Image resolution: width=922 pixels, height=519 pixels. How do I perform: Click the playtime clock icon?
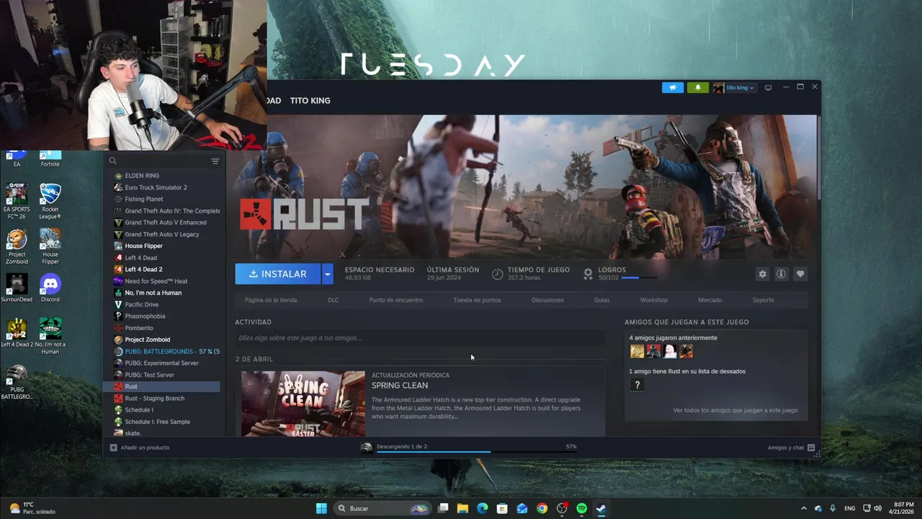(497, 274)
